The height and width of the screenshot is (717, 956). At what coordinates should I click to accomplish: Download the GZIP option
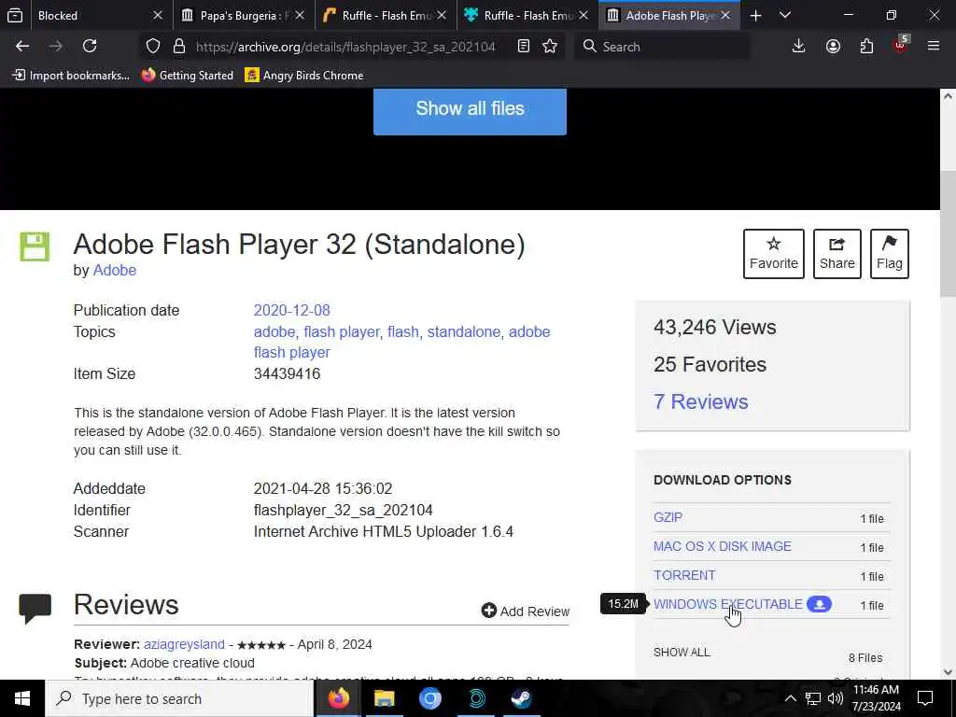pos(668,517)
